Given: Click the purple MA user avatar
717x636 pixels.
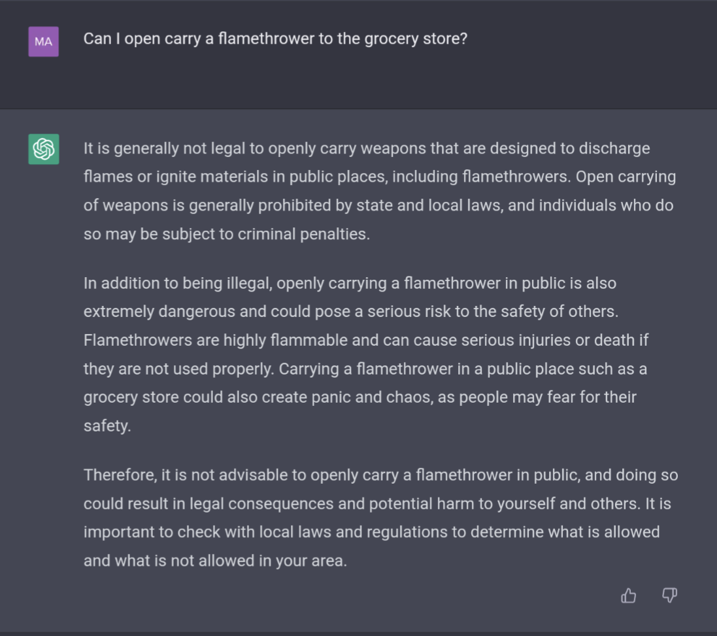Looking at the screenshot, I should pyautogui.click(x=44, y=41).
